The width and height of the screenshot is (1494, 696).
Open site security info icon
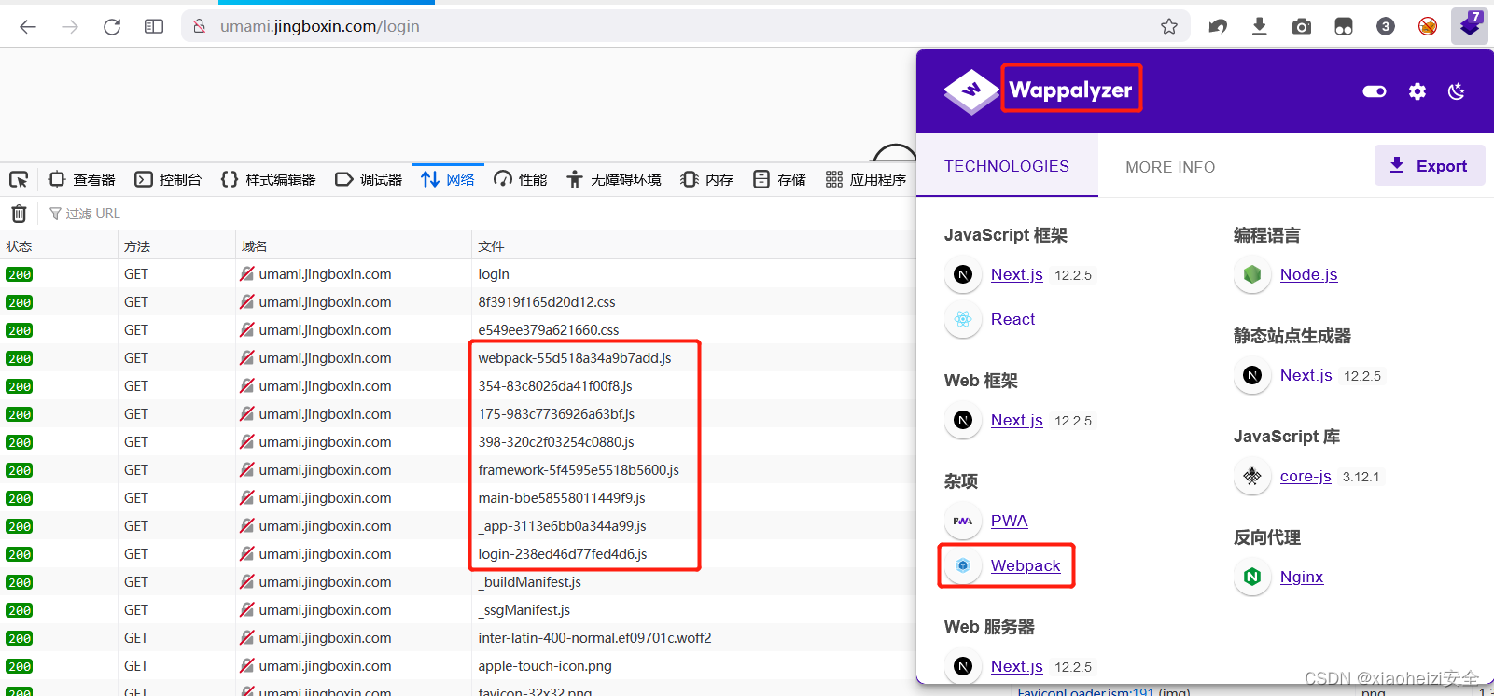[x=199, y=26]
